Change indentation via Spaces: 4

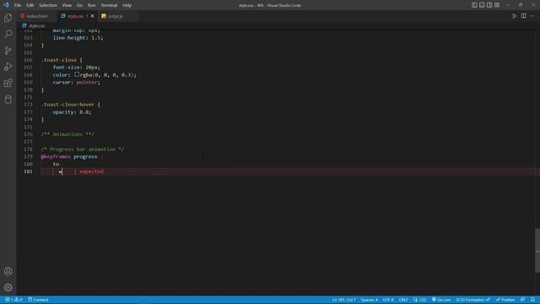pyautogui.click(x=370, y=300)
